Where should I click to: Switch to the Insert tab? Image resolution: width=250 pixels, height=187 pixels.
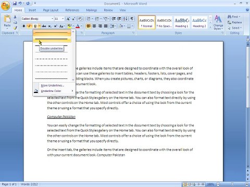(32, 10)
